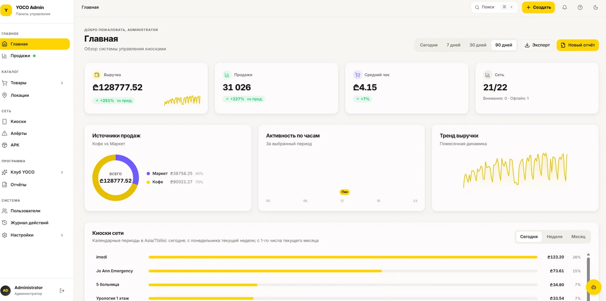This screenshot has height=301, width=606.
Task: Expand the Клуб YOCO submenu chevron
Action: [62, 172]
